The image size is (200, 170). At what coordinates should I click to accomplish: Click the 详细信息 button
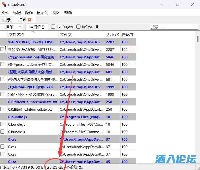pyautogui.click(x=37, y=27)
